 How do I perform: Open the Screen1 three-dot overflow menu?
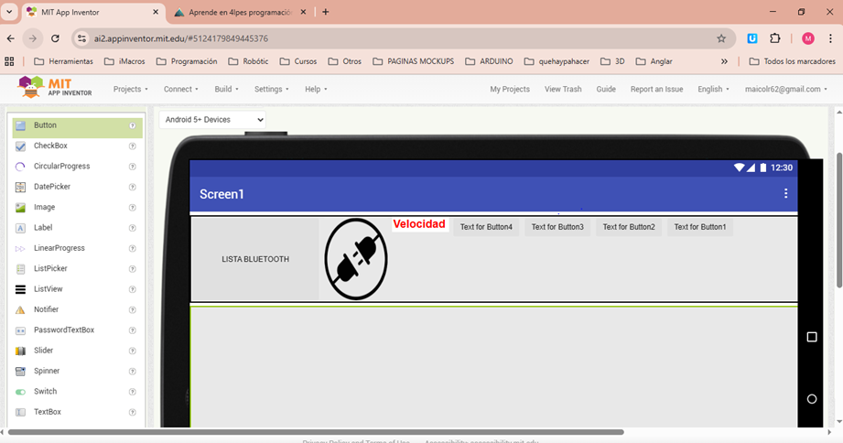click(785, 194)
